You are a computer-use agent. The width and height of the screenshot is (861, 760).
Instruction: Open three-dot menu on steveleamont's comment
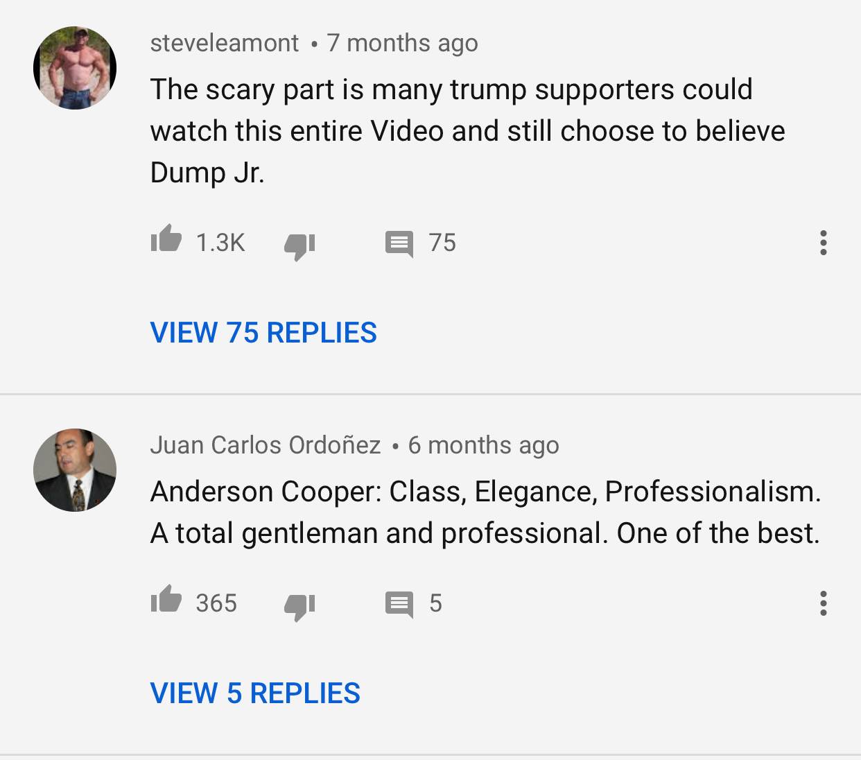(x=823, y=243)
